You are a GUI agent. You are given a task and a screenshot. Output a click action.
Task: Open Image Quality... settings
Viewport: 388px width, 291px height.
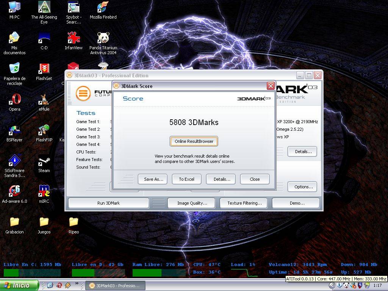(x=192, y=203)
